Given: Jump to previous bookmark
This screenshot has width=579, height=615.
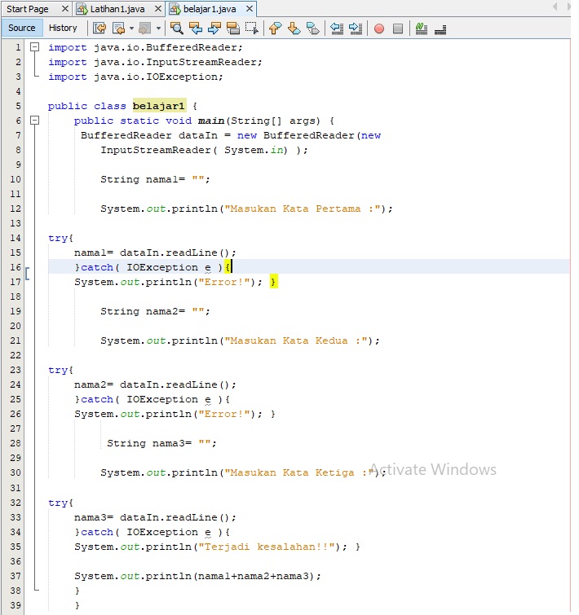Looking at the screenshot, I should 275,29.
